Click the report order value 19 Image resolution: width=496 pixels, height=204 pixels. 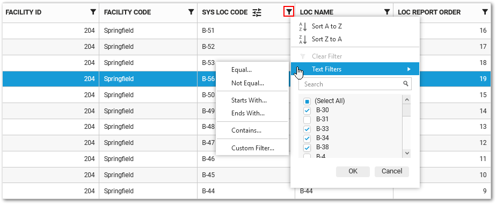[483, 79]
